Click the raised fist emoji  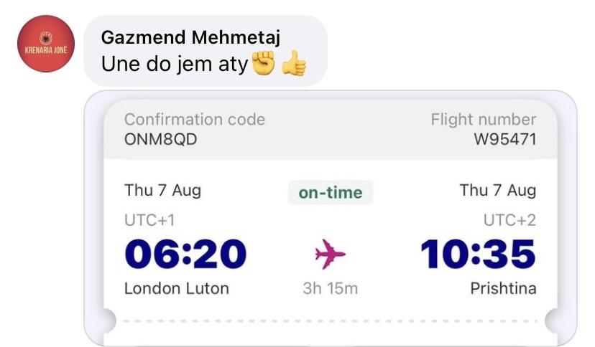point(263,63)
